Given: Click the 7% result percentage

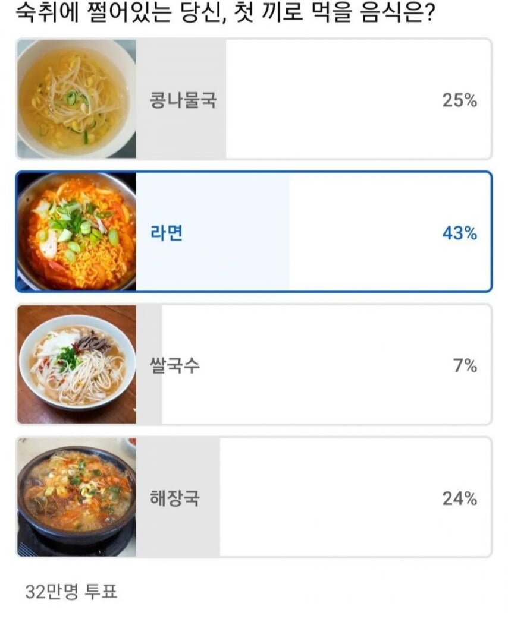Looking at the screenshot, I should pos(465,366).
